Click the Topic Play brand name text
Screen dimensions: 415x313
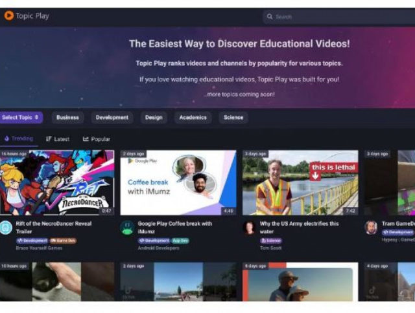(x=32, y=16)
